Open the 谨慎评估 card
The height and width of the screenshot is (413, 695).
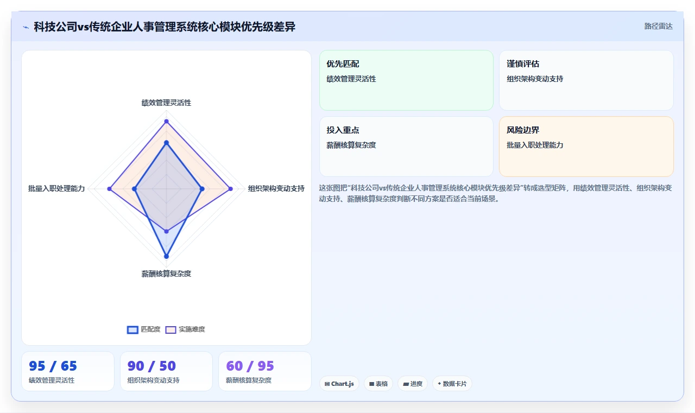(x=586, y=80)
